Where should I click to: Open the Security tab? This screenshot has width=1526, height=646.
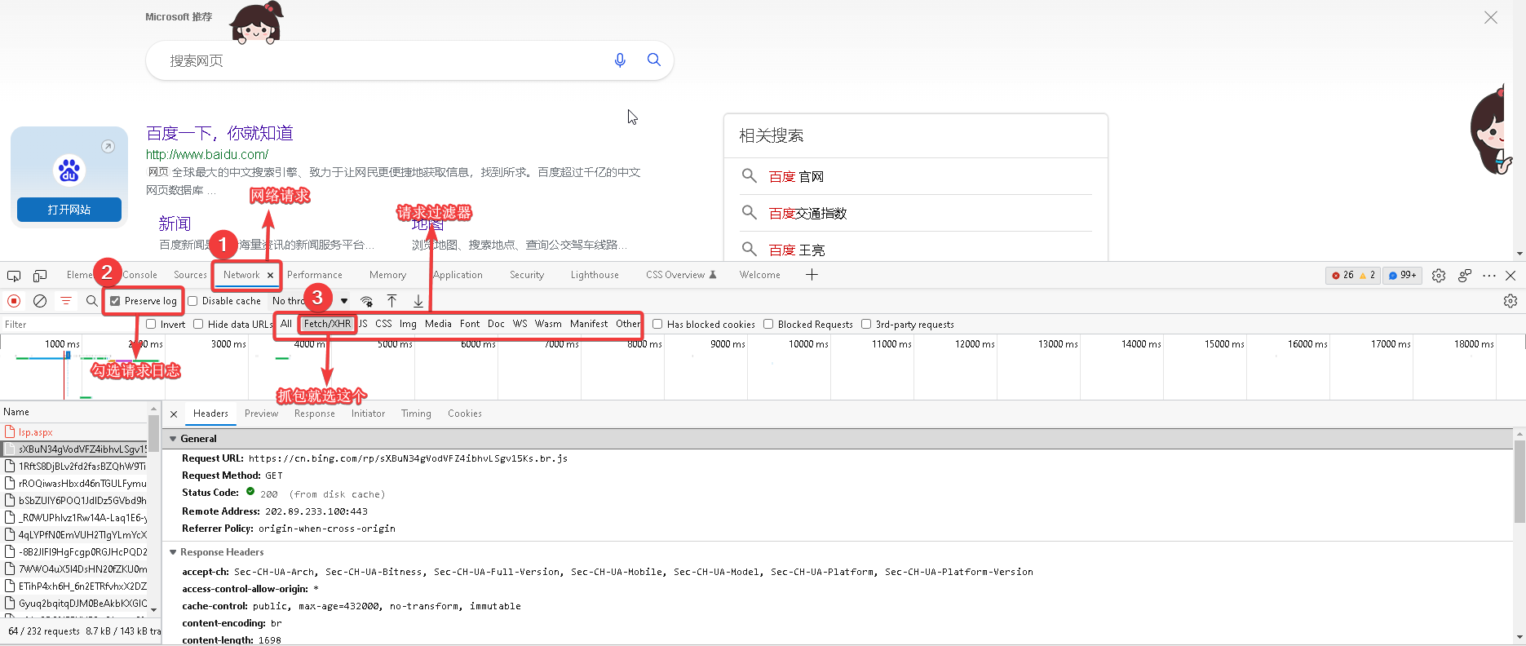[527, 275]
